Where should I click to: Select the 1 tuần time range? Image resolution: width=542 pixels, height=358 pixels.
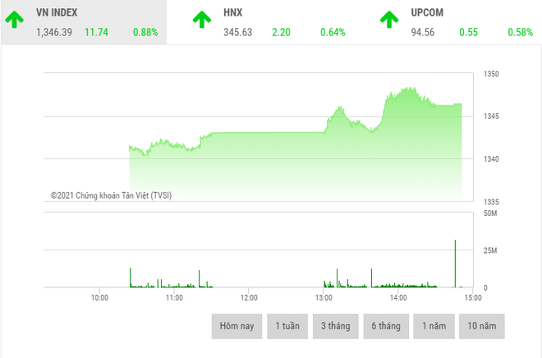[287, 326]
